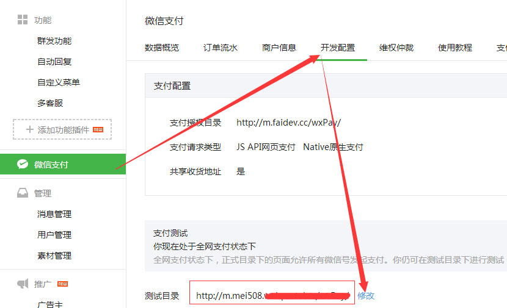The width and height of the screenshot is (507, 308).
Task: Switch to the 维权仲裁 tab
Action: point(396,48)
